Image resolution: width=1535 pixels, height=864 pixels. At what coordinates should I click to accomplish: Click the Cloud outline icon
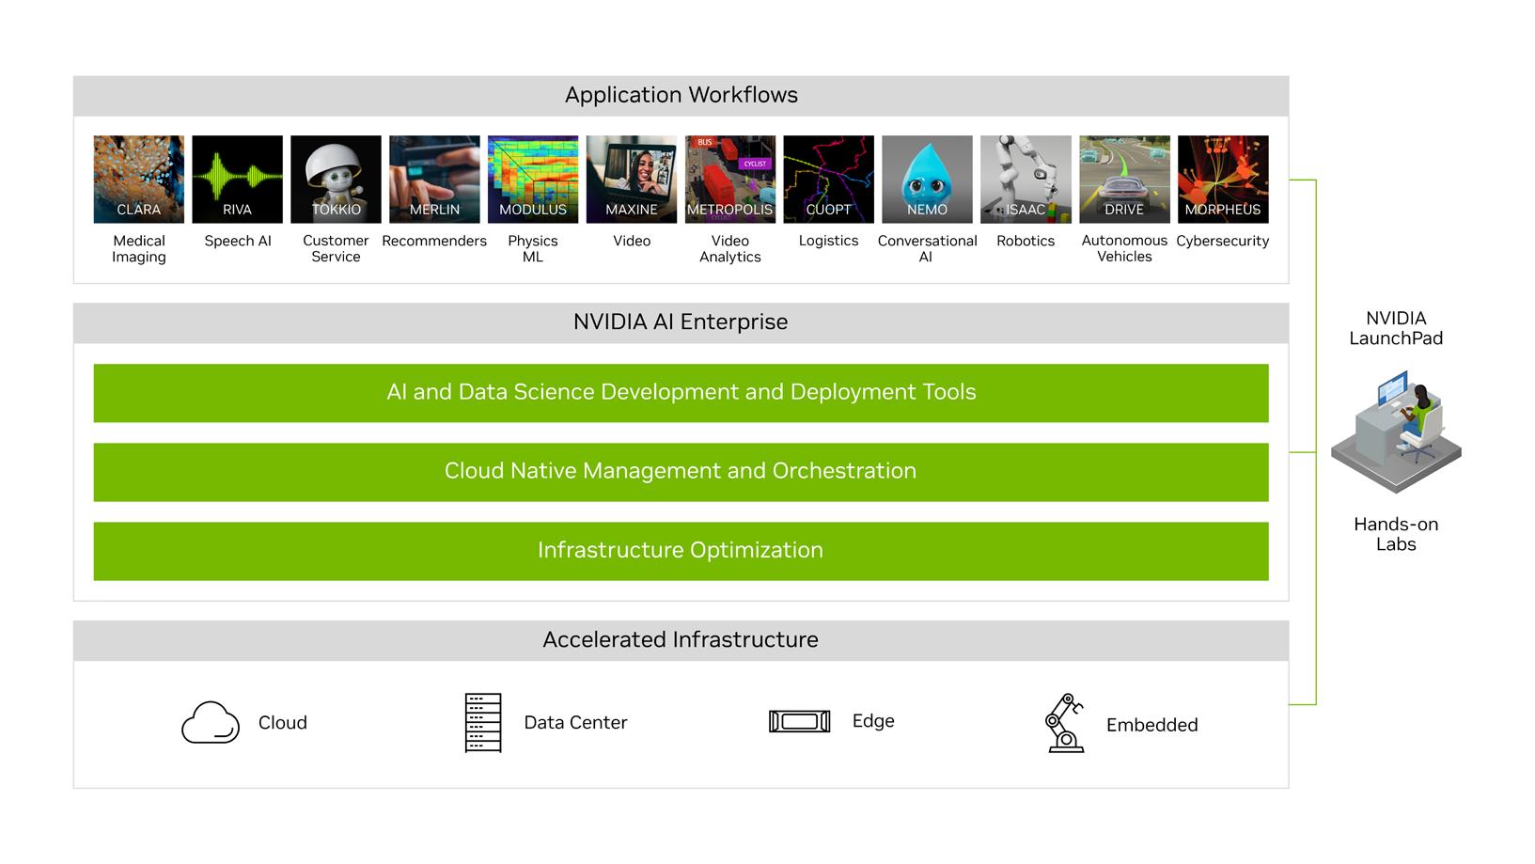coord(211,723)
